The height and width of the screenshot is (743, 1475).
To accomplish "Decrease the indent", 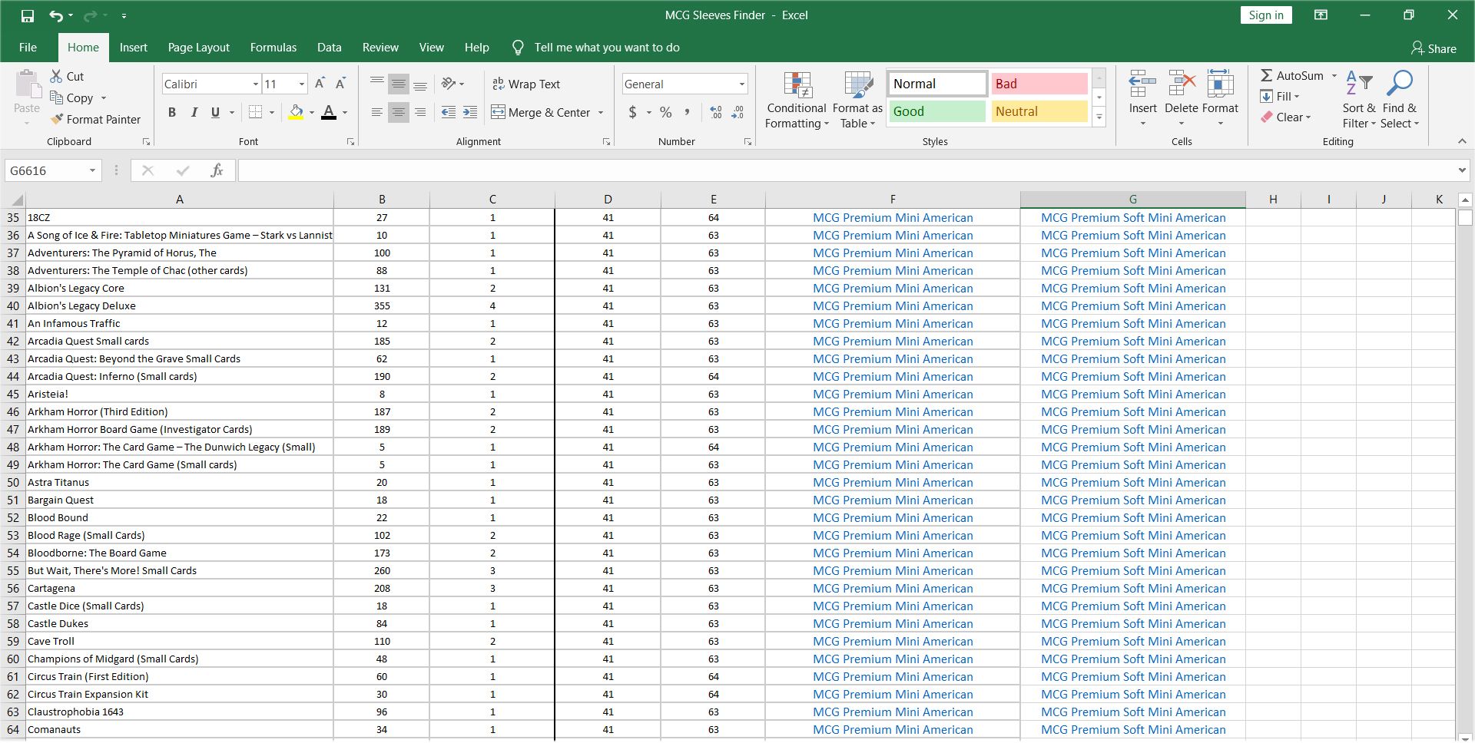I will point(449,112).
